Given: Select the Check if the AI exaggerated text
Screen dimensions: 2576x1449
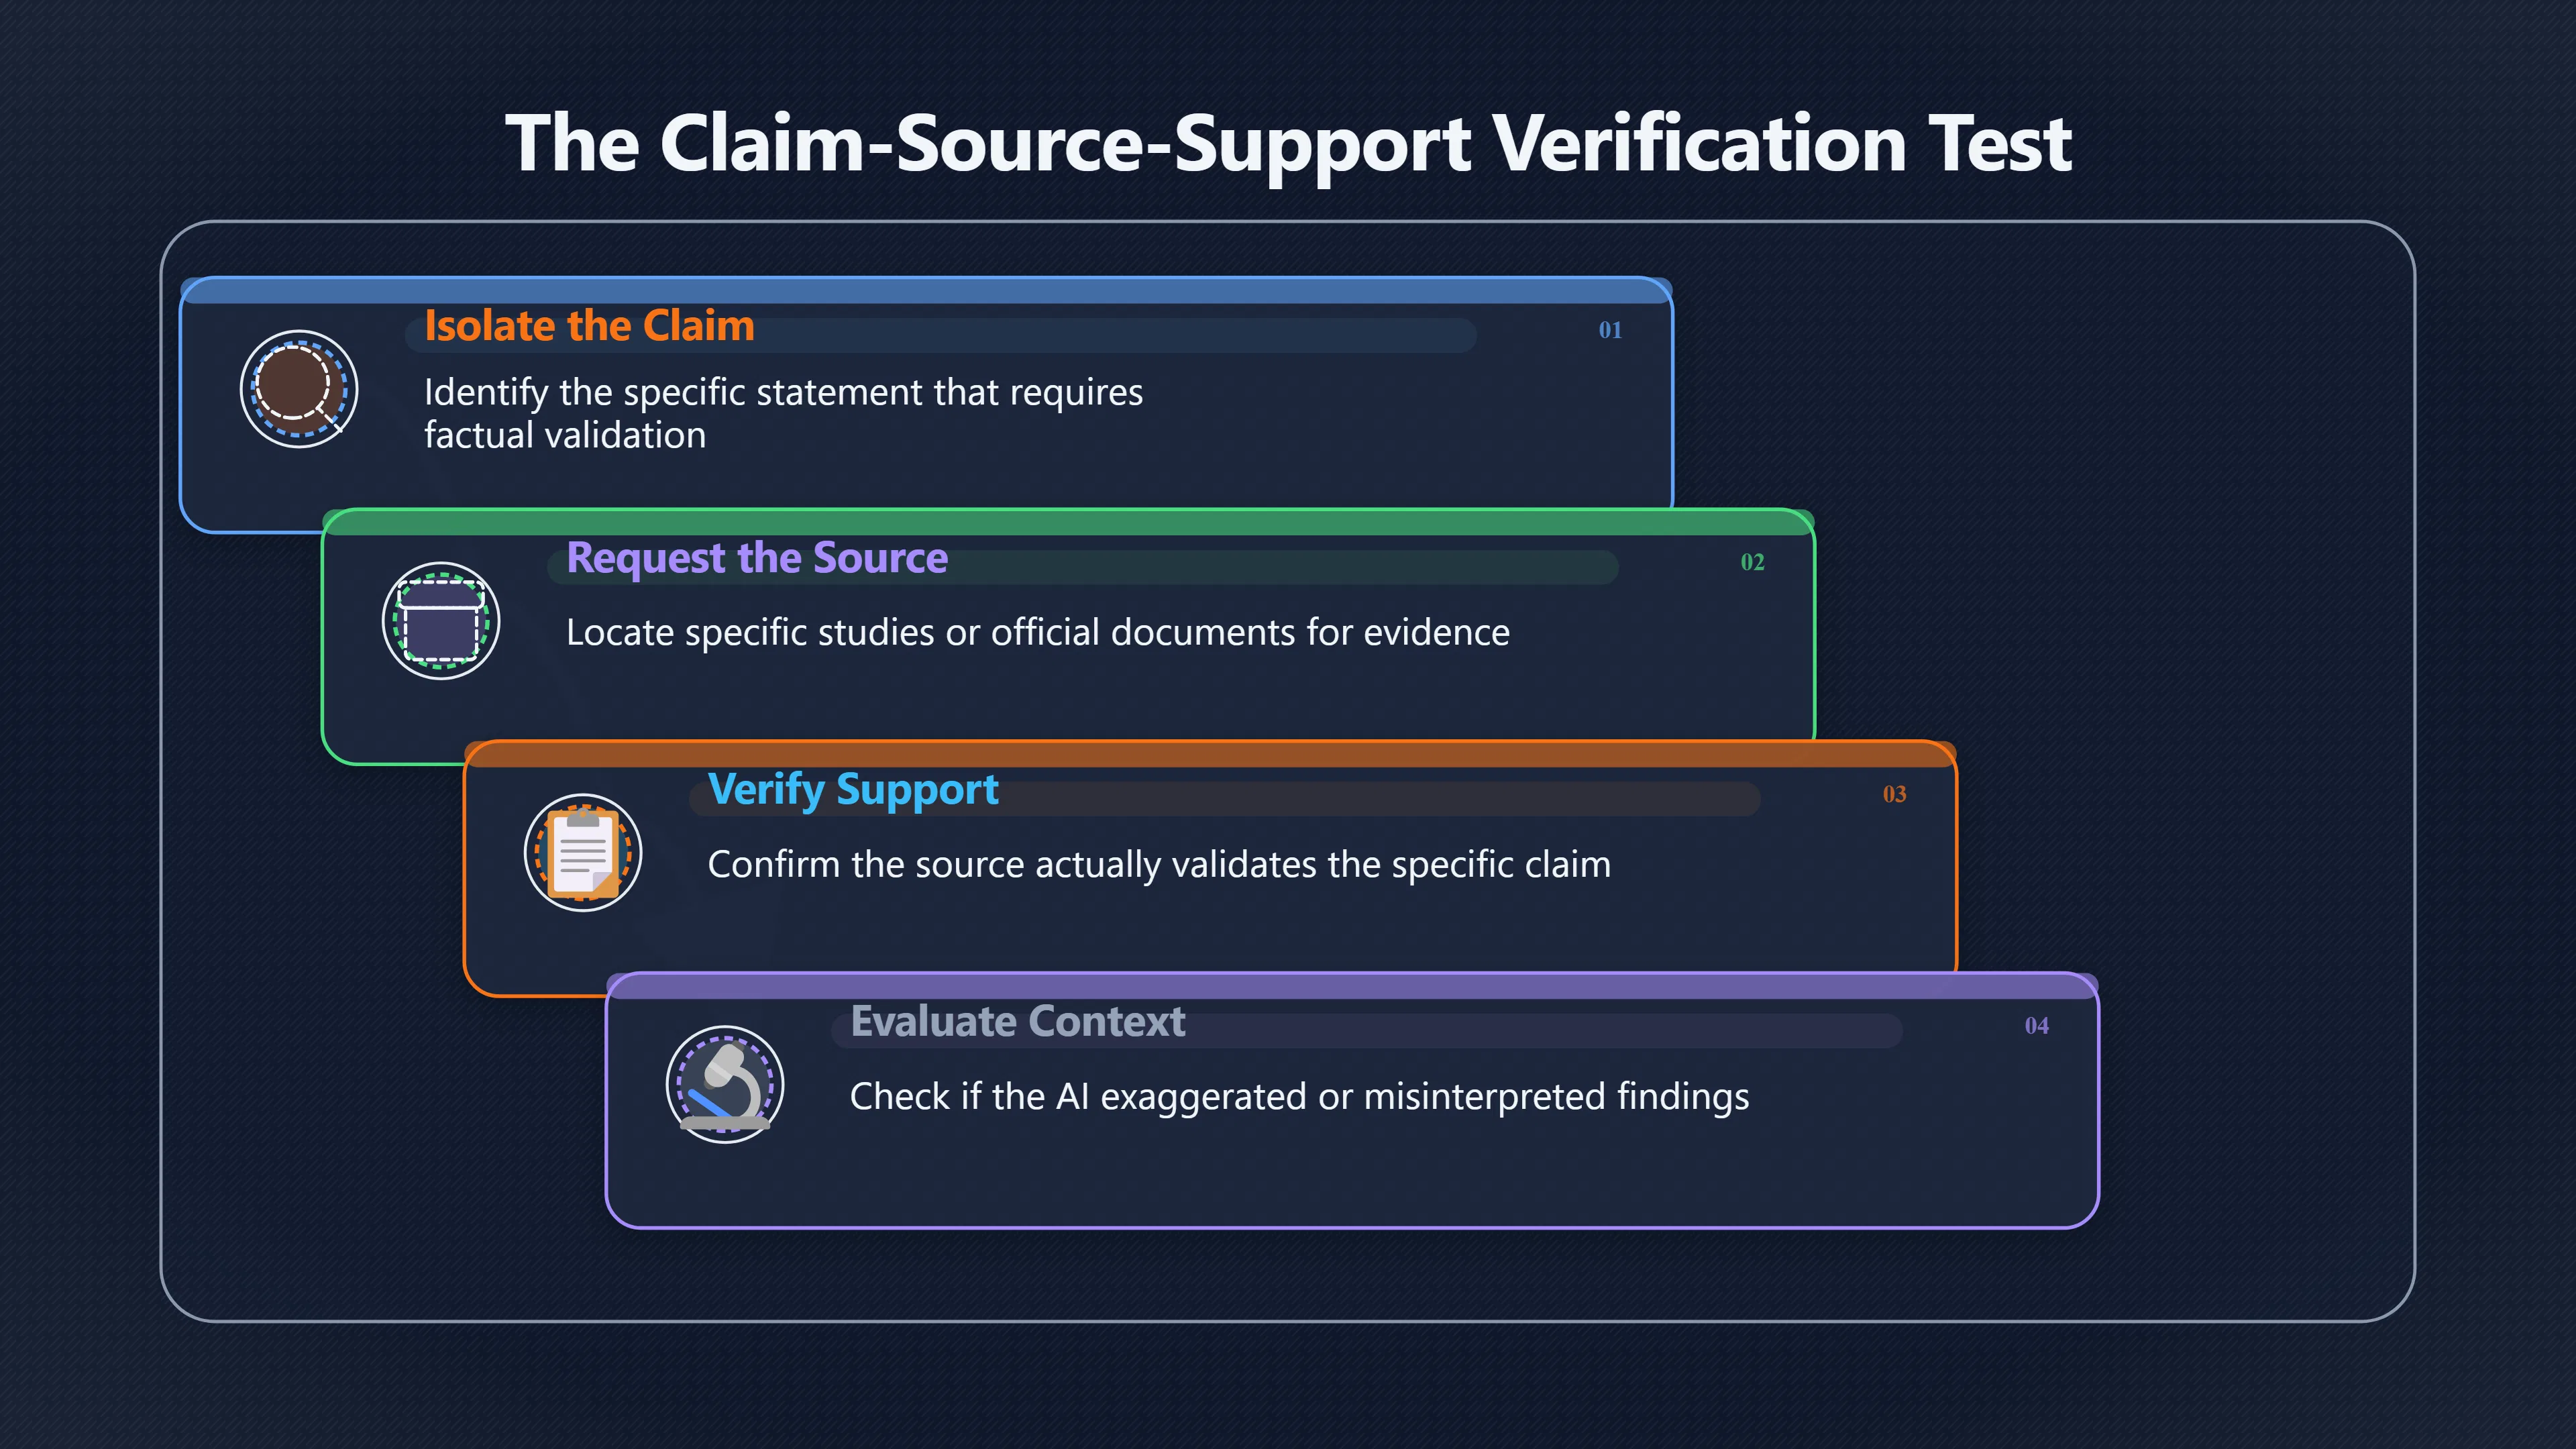Looking at the screenshot, I should click(x=1299, y=1096).
